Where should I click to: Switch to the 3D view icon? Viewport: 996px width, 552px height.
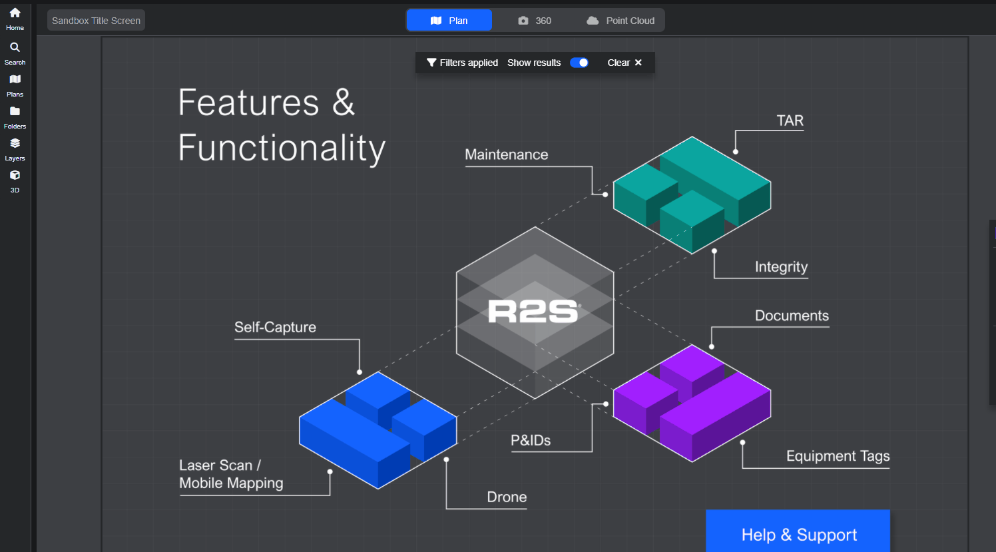coord(15,182)
